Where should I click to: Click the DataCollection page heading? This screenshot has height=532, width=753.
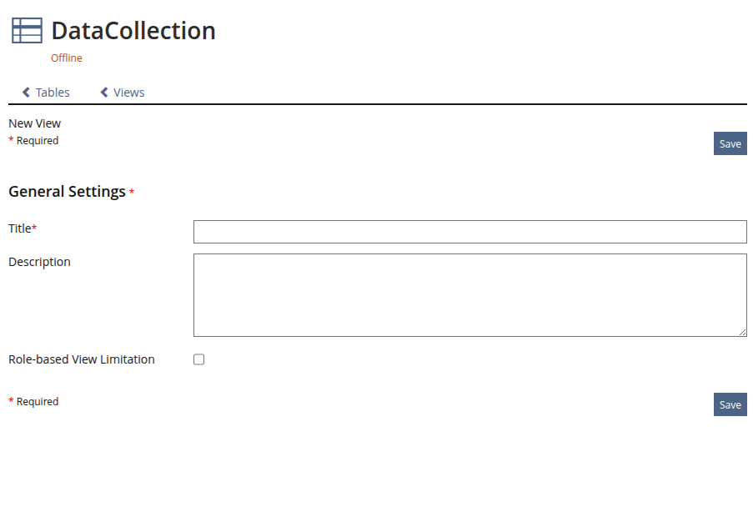(133, 31)
